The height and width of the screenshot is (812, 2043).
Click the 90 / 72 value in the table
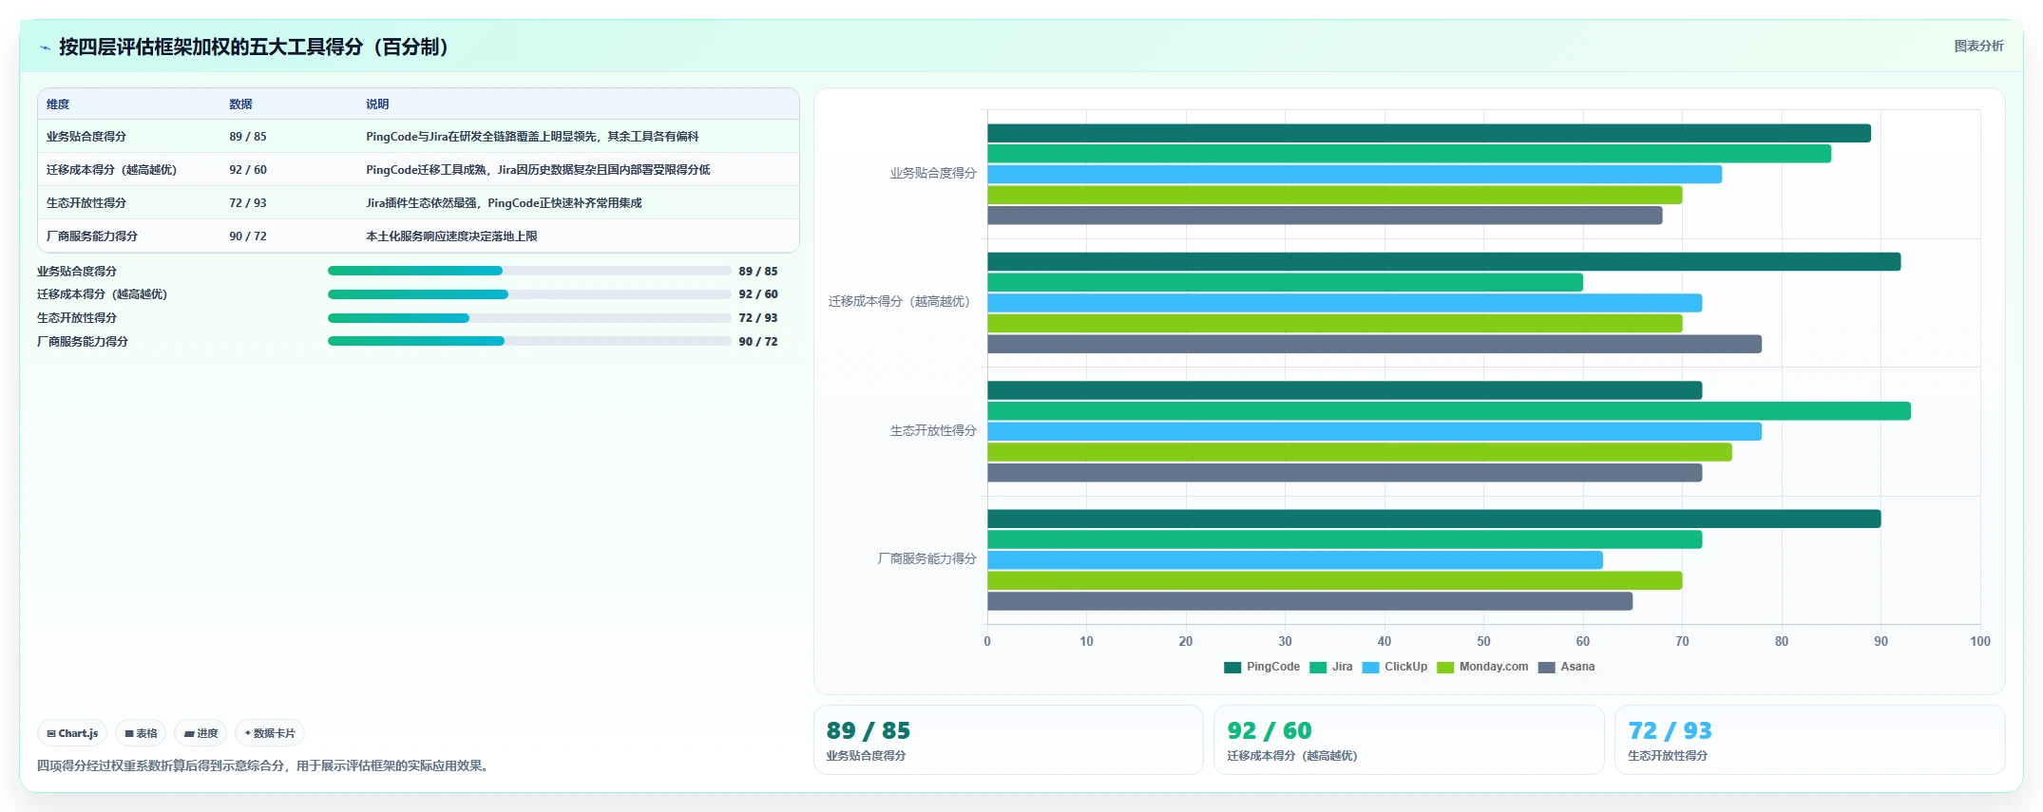point(248,236)
